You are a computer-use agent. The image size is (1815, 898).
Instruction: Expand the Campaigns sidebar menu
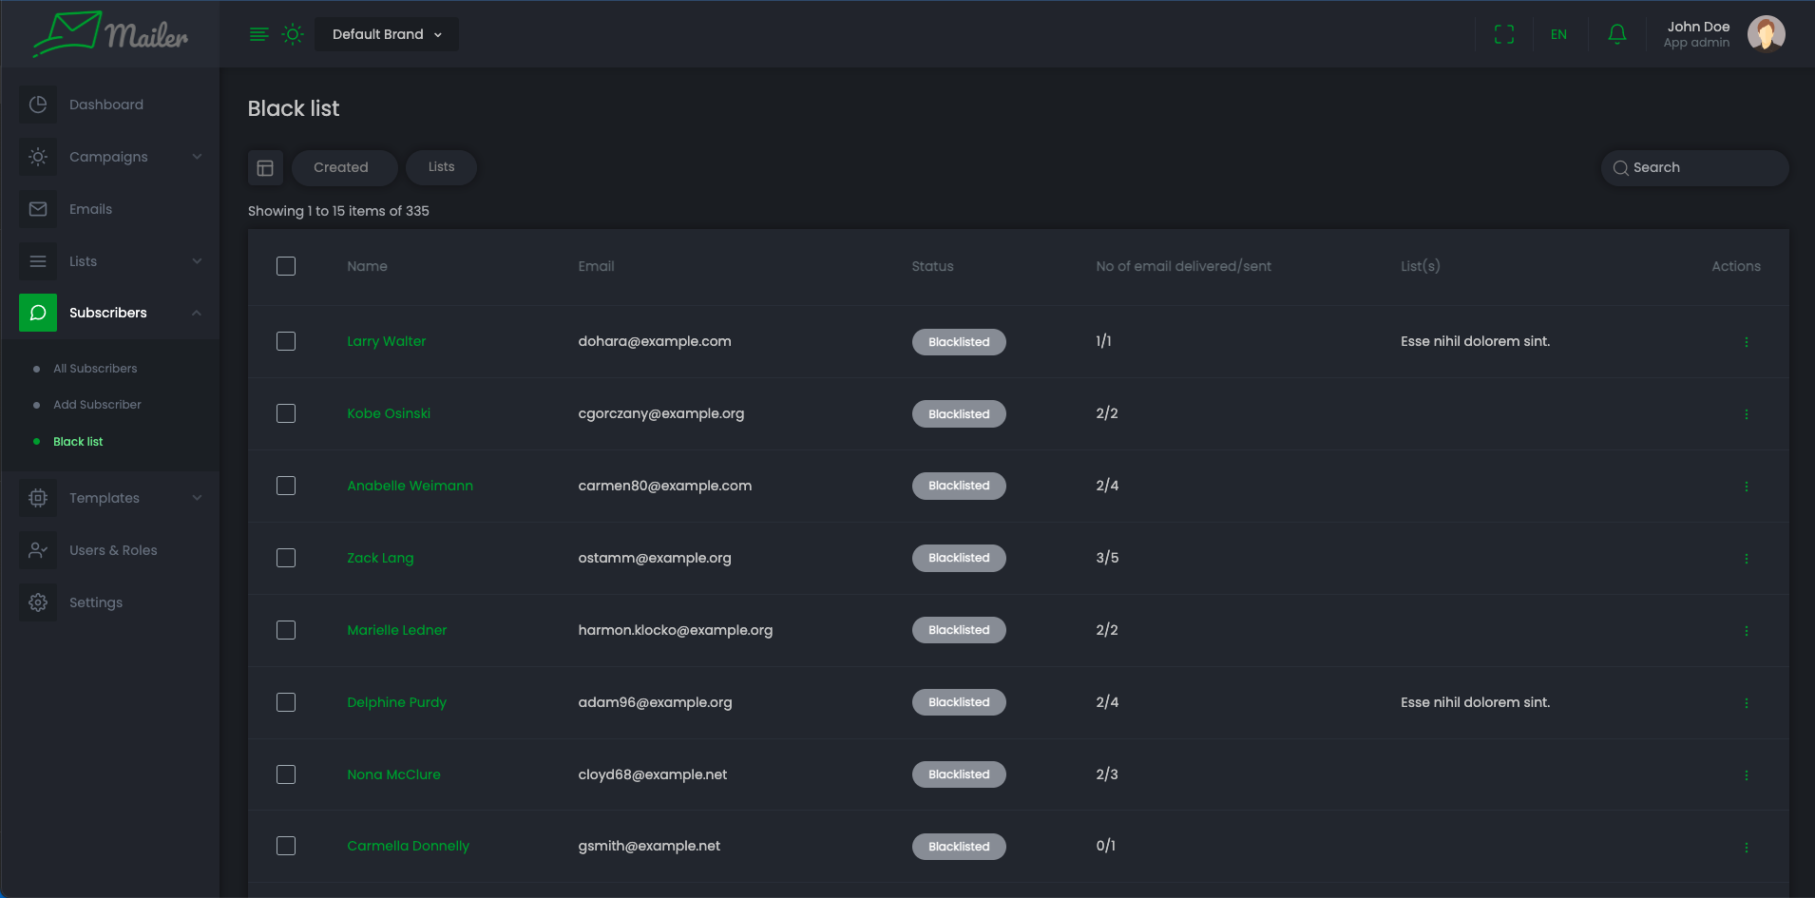109,157
